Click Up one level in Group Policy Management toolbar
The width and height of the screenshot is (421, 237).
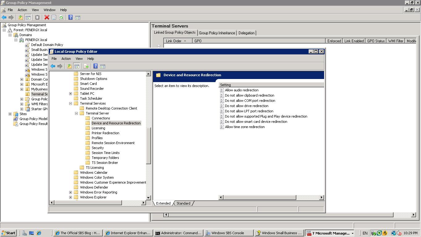tap(21, 18)
